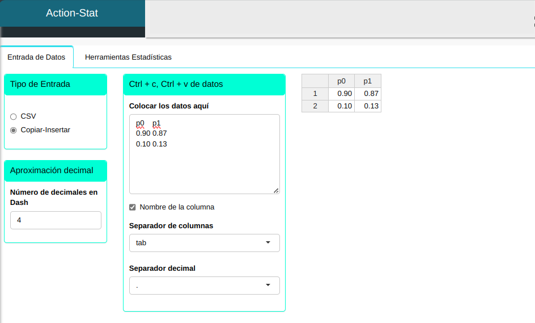Click row header 1 in the data table
This screenshot has width=535, height=323.
[315, 94]
